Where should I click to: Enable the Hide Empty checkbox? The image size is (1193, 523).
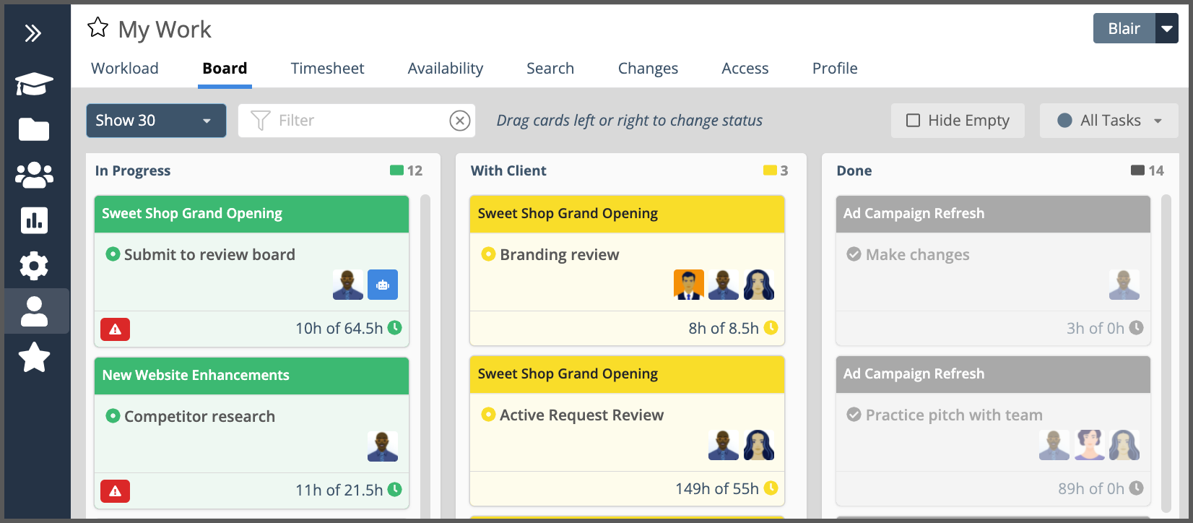[x=913, y=121]
